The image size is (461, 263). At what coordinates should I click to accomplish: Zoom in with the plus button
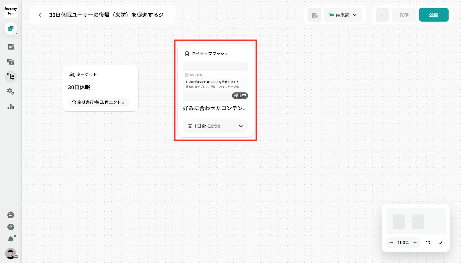click(415, 243)
